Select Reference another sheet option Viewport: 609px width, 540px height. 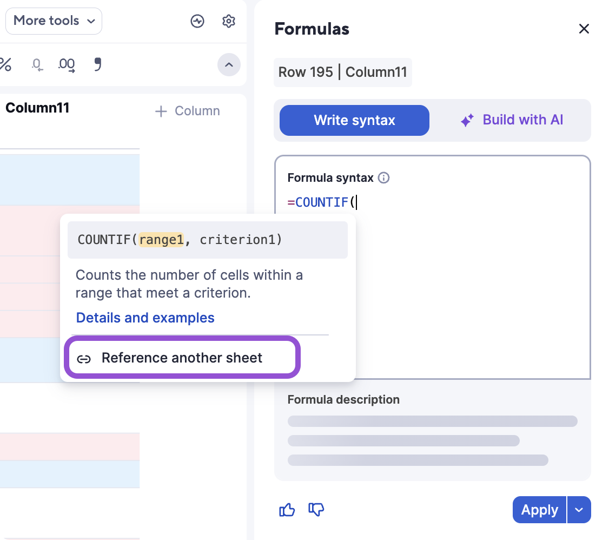pos(182,358)
